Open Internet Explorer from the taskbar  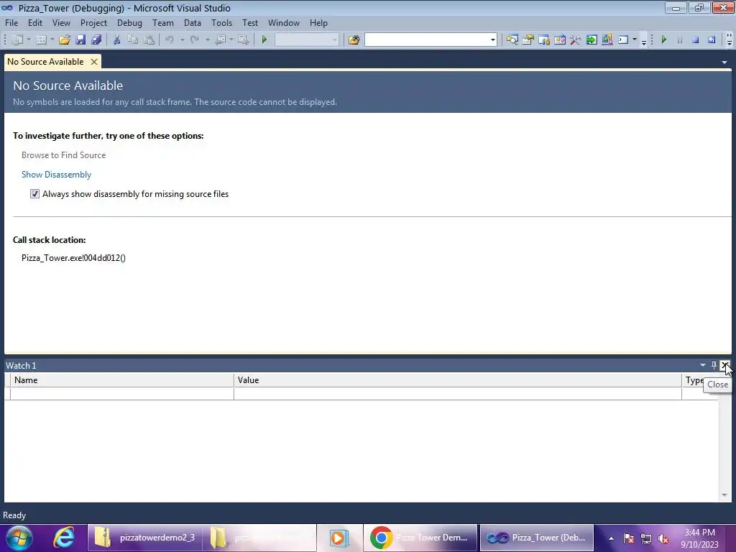(64, 538)
